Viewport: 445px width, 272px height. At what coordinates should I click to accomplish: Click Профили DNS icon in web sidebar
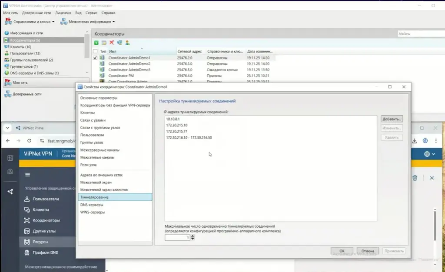[x=27, y=252]
